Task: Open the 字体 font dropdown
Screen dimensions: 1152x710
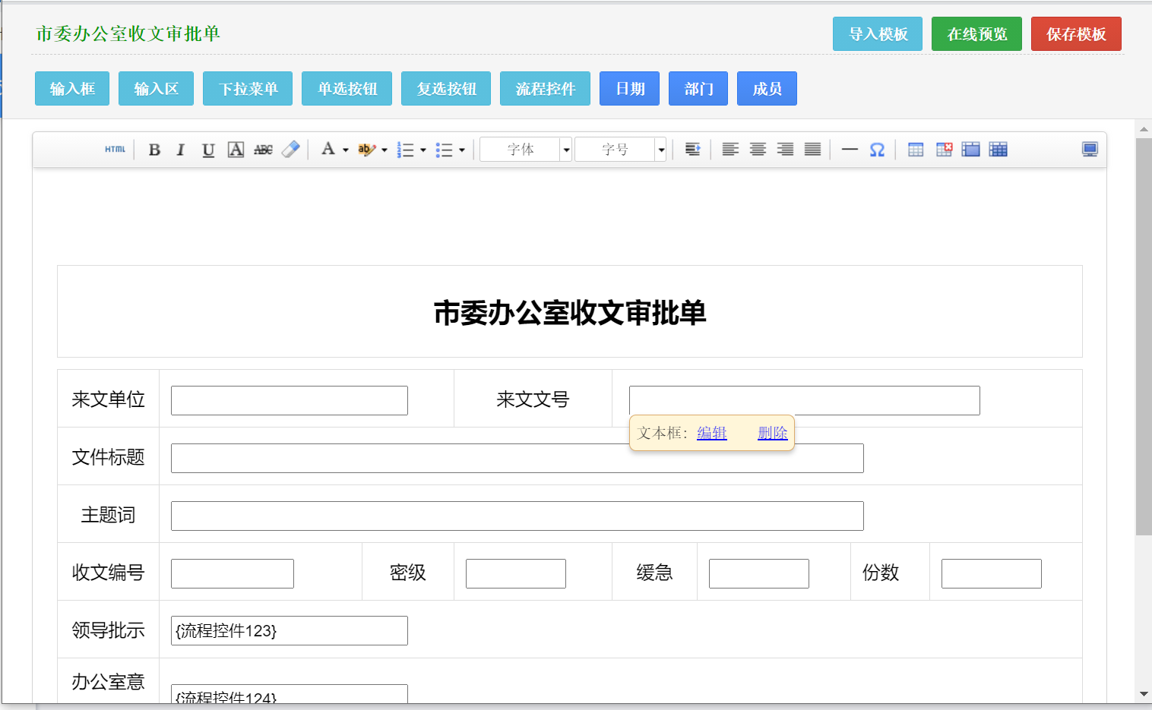Action: tap(566, 150)
